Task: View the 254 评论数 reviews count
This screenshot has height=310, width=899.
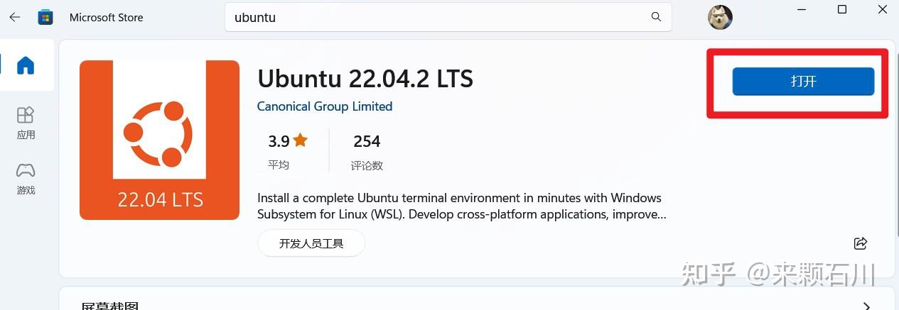Action: [x=367, y=151]
